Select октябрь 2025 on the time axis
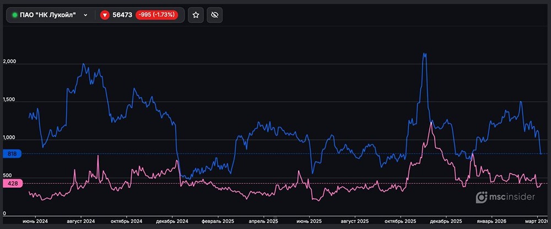This screenshot has height=229, width=551. [400, 221]
